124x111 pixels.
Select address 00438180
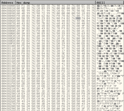click(x=8, y=66)
